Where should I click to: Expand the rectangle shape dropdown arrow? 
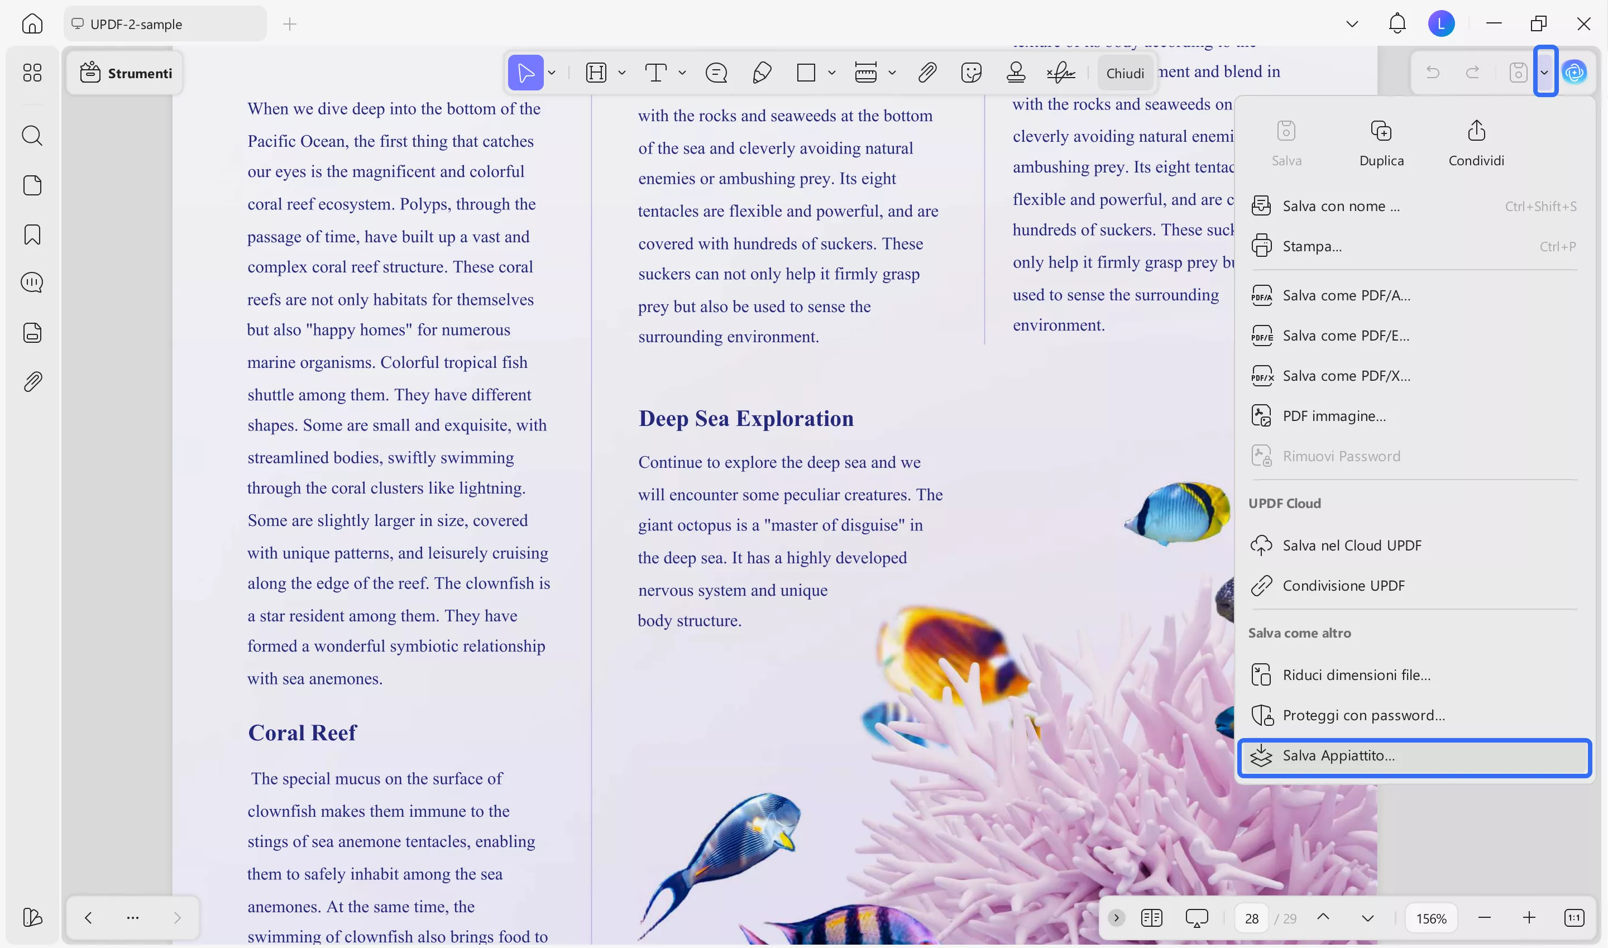pos(832,73)
